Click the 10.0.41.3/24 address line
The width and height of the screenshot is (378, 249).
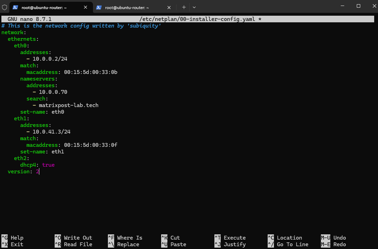tap(52, 131)
